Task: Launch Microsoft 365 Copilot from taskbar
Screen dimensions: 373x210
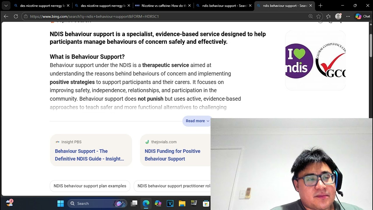Action: click(x=158, y=203)
